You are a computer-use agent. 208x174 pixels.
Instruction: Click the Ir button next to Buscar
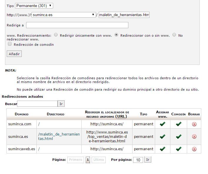pos(61,104)
